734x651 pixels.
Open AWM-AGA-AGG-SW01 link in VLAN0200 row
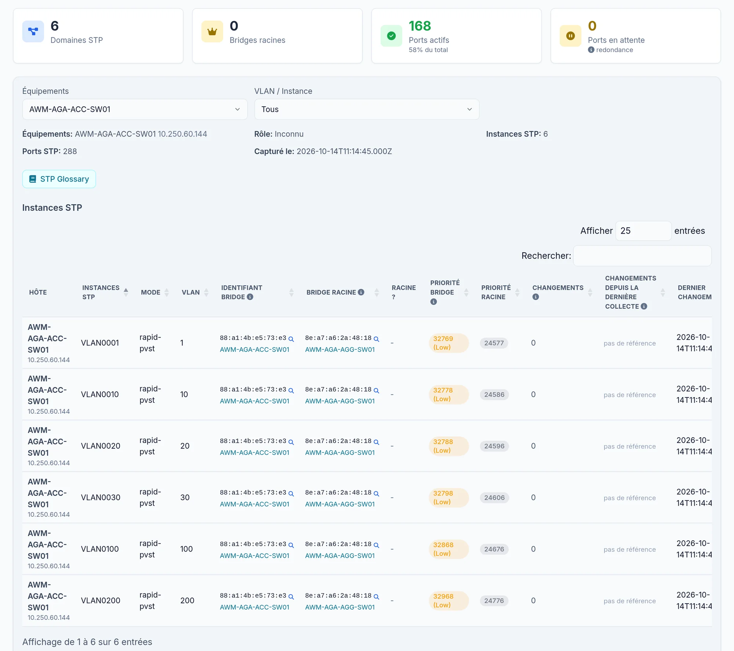pos(340,607)
